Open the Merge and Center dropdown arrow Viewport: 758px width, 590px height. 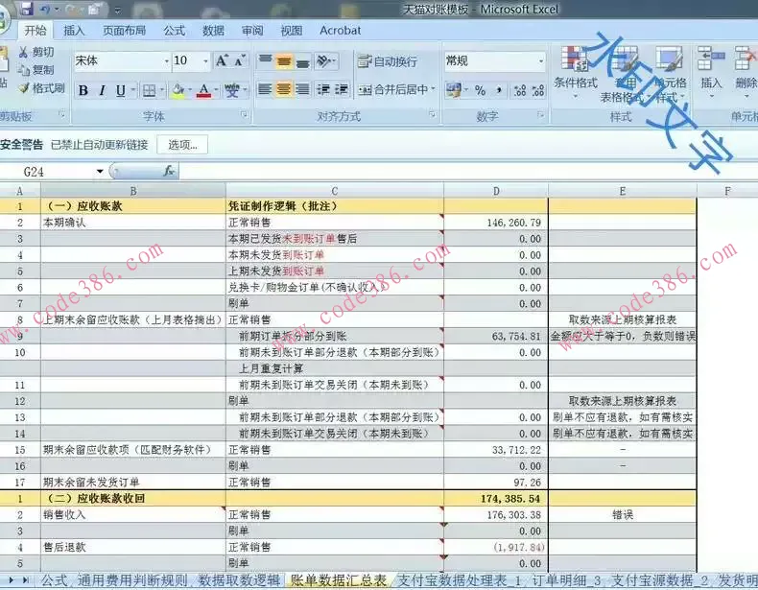click(433, 89)
